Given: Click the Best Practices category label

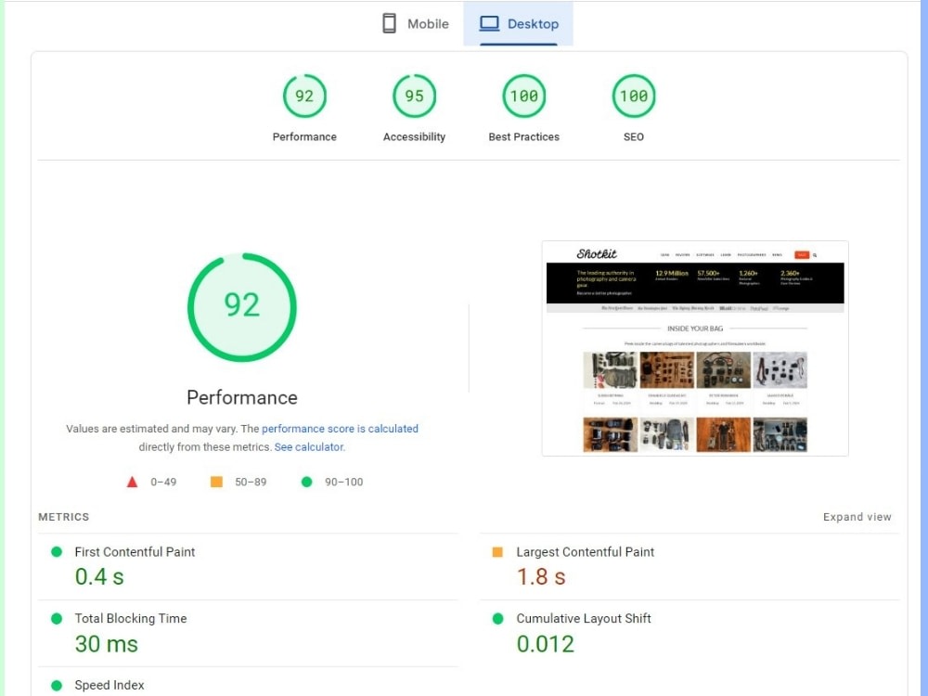Looking at the screenshot, I should pyautogui.click(x=523, y=136).
